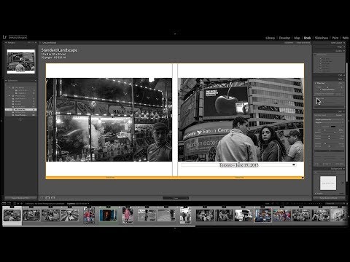
Task: Open the Text Style Preset dropdown
Action: tap(339, 115)
